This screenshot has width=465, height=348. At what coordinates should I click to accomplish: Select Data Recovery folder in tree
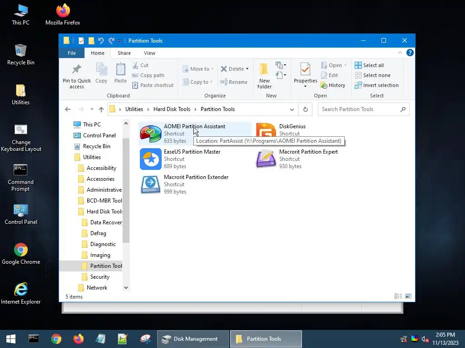[x=106, y=222]
